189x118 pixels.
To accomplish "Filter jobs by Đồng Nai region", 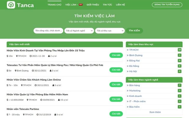I will [x=134, y=60].
